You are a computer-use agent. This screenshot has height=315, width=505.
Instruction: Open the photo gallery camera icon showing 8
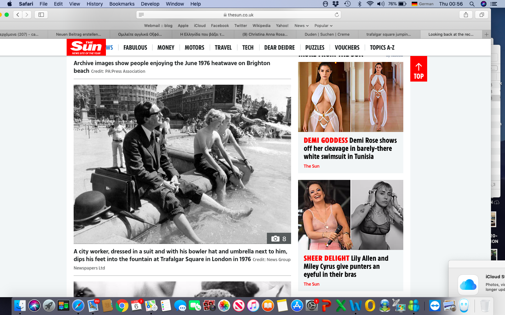pyautogui.click(x=279, y=238)
